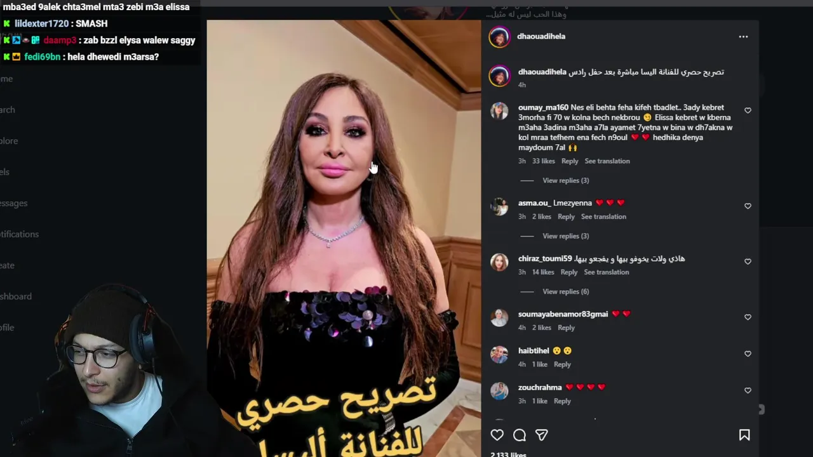Open the three-dot more options menu
This screenshot has height=457, width=813.
pos(743,37)
